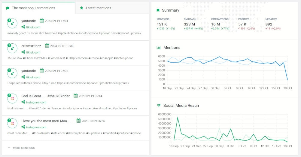301x157 pixels.
Task: Click the 892 negative mentions value
Action: click(x=269, y=24)
